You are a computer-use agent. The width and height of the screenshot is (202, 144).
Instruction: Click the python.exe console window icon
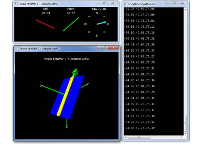click(x=125, y=3)
